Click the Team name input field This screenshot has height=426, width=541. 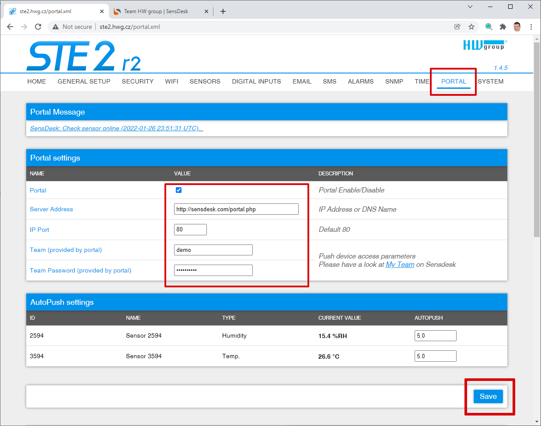[213, 250]
